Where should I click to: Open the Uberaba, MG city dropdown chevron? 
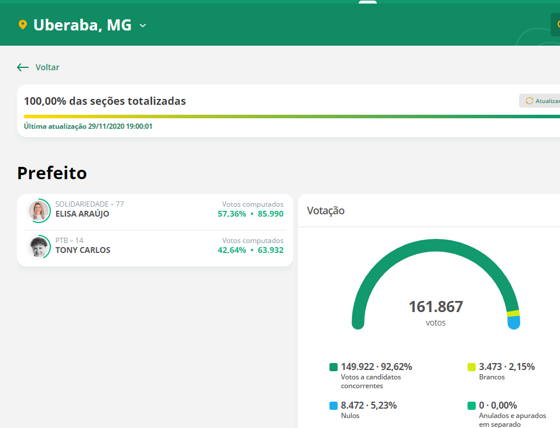[x=143, y=25]
